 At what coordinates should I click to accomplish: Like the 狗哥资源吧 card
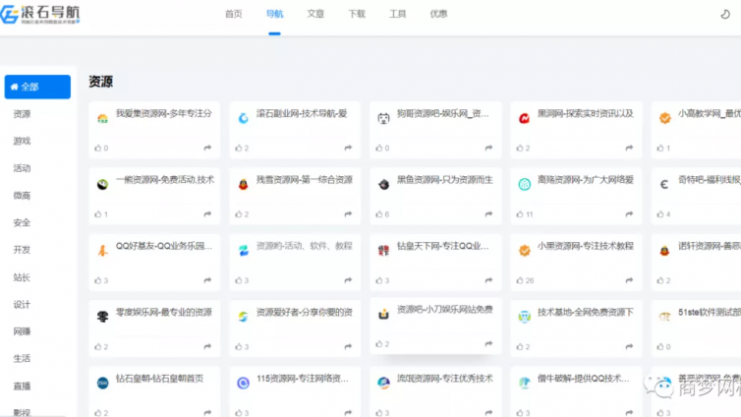382,148
